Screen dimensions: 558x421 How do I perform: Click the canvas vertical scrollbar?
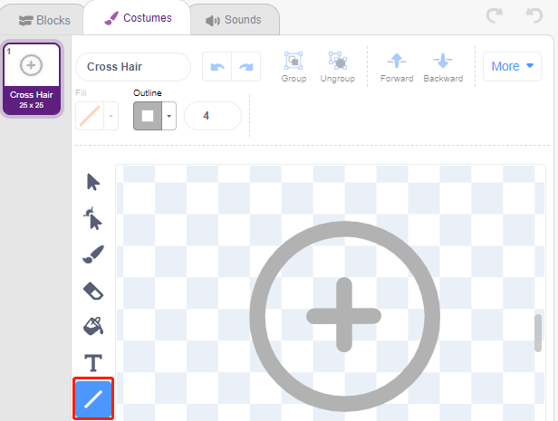(x=538, y=333)
